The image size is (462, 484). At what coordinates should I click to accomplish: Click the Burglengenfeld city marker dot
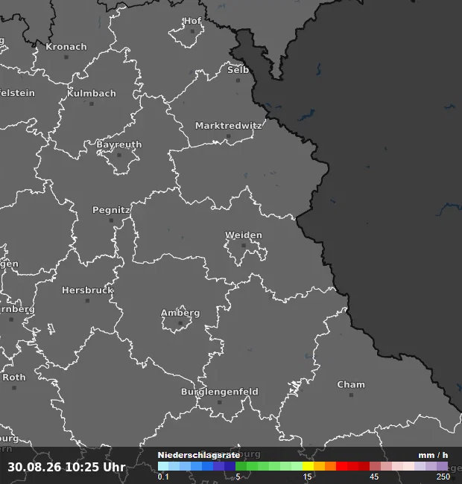pyautogui.click(x=220, y=402)
